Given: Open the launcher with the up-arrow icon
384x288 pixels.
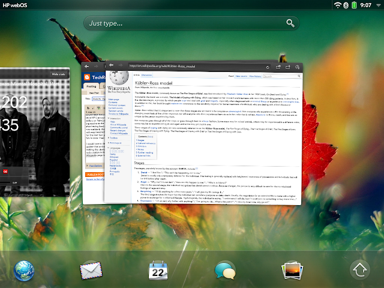Looking at the screenshot, I should [x=360, y=270].
